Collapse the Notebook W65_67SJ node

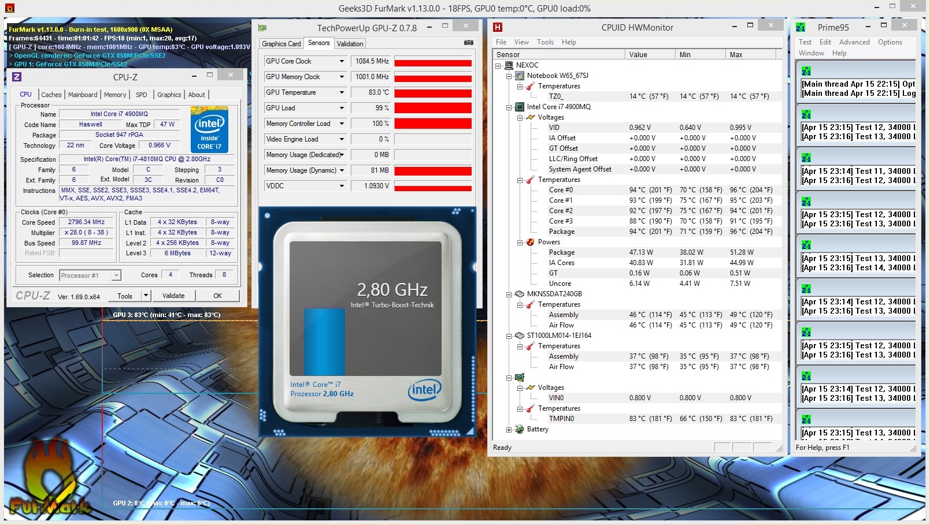(x=509, y=76)
